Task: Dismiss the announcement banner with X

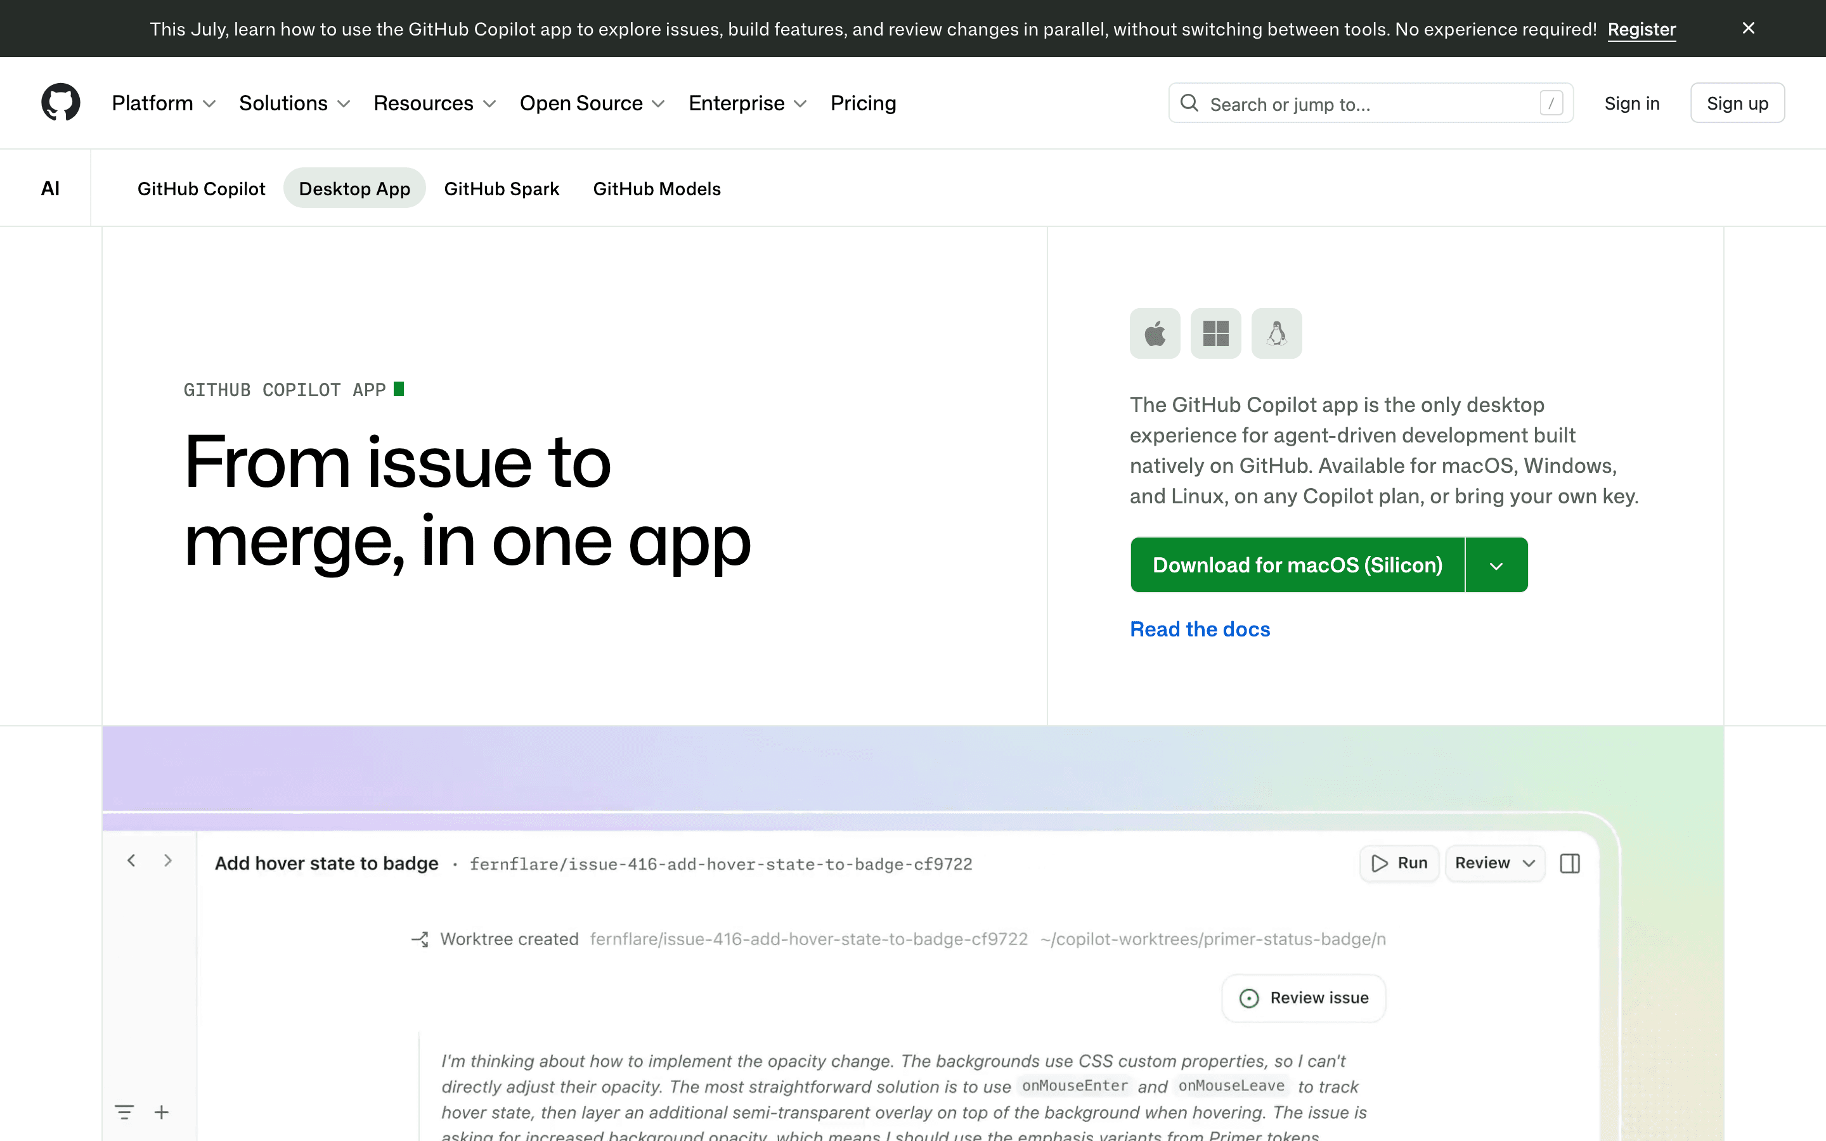Action: point(1748,28)
